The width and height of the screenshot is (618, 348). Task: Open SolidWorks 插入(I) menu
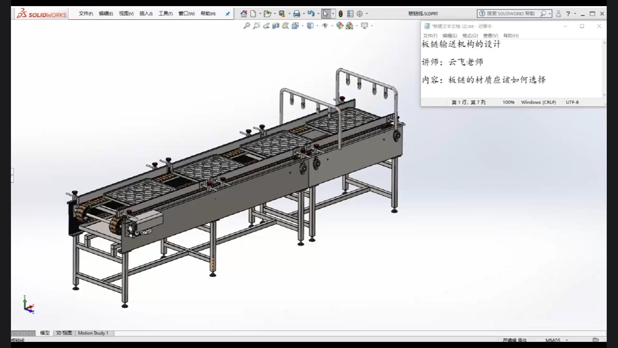pos(146,14)
